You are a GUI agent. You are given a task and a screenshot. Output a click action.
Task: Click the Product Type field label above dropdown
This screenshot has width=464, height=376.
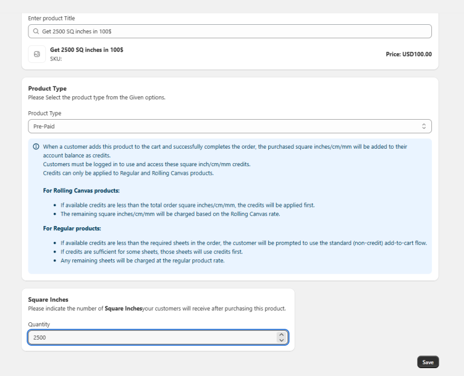click(45, 114)
